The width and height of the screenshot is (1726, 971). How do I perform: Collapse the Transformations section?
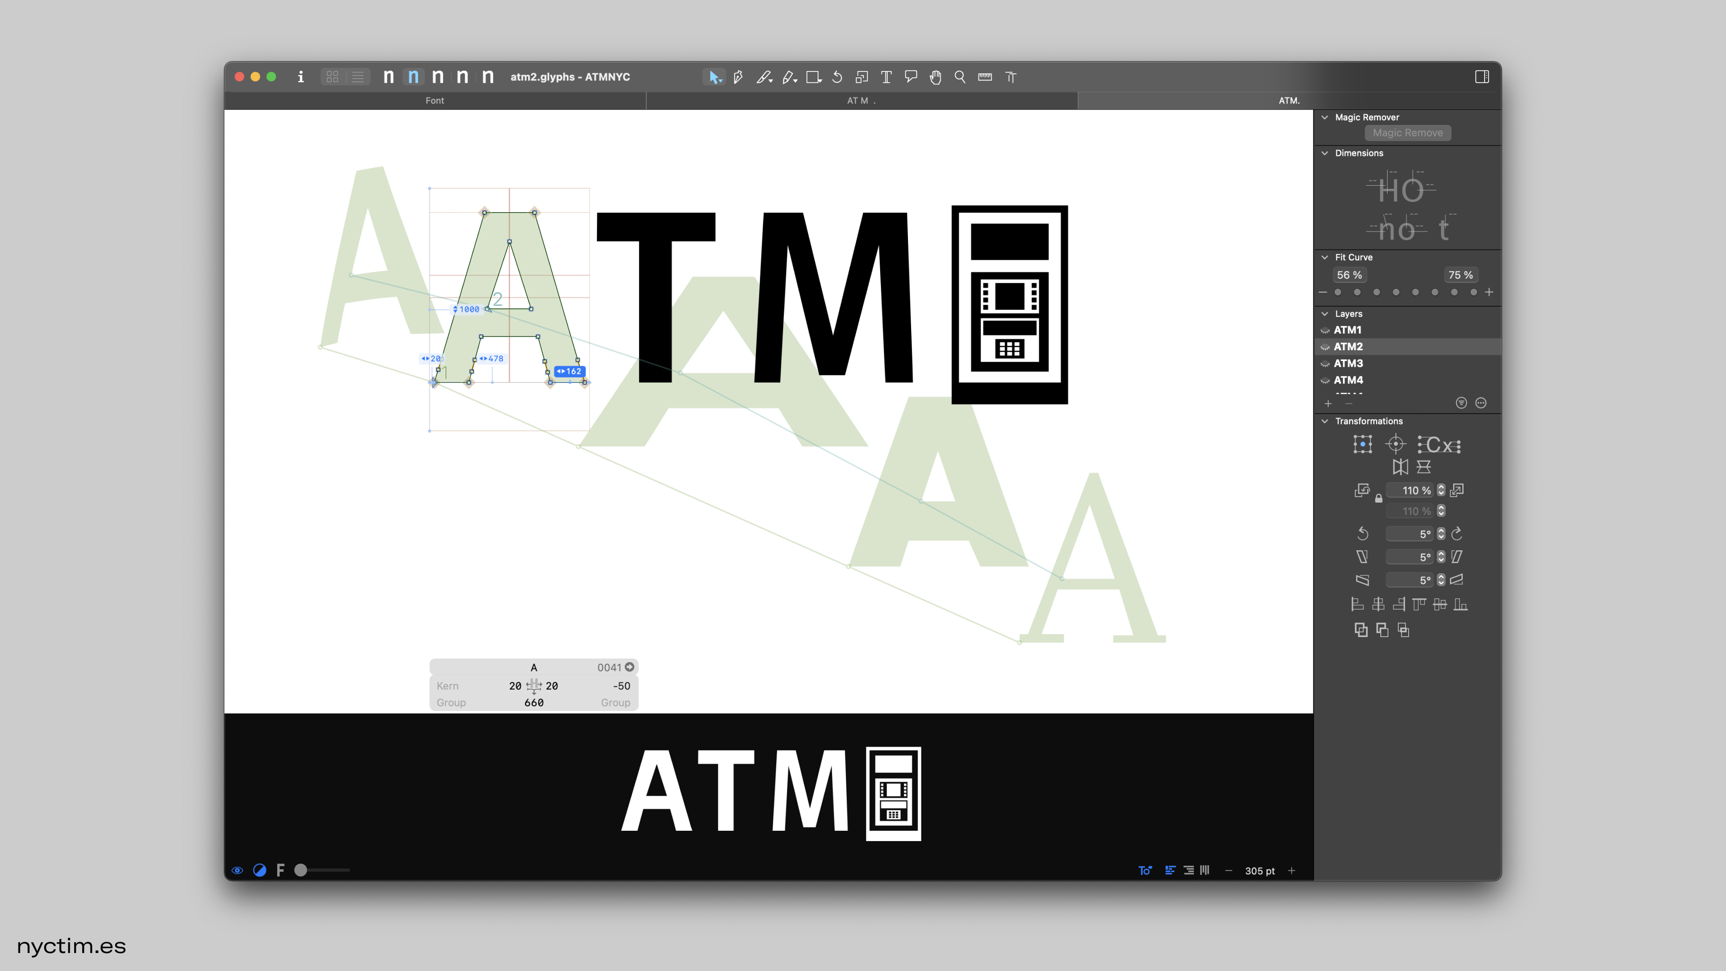(x=1325, y=422)
